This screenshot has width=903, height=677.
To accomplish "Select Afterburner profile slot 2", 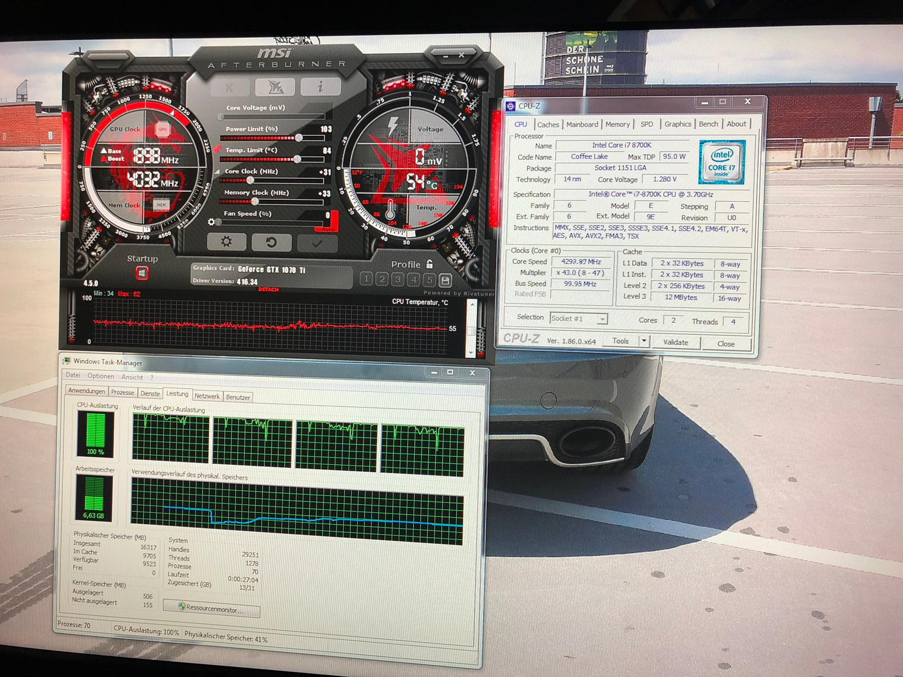I will pos(382,279).
